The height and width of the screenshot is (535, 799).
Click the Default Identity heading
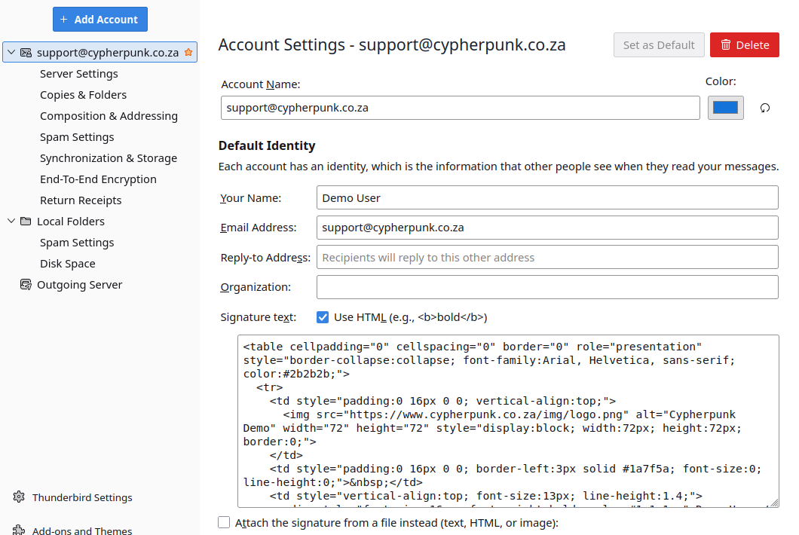[267, 145]
